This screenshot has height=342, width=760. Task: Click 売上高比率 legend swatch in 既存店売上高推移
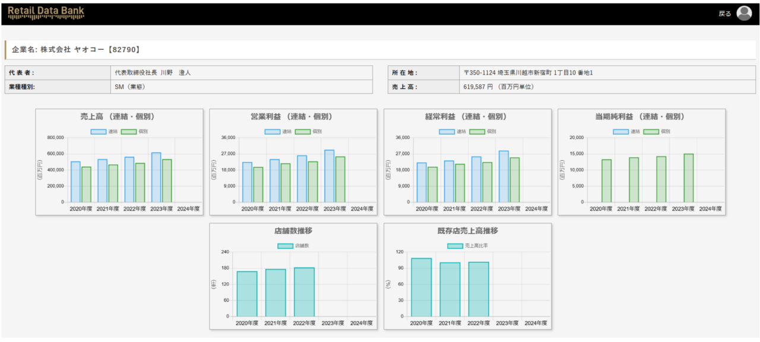[455, 246]
